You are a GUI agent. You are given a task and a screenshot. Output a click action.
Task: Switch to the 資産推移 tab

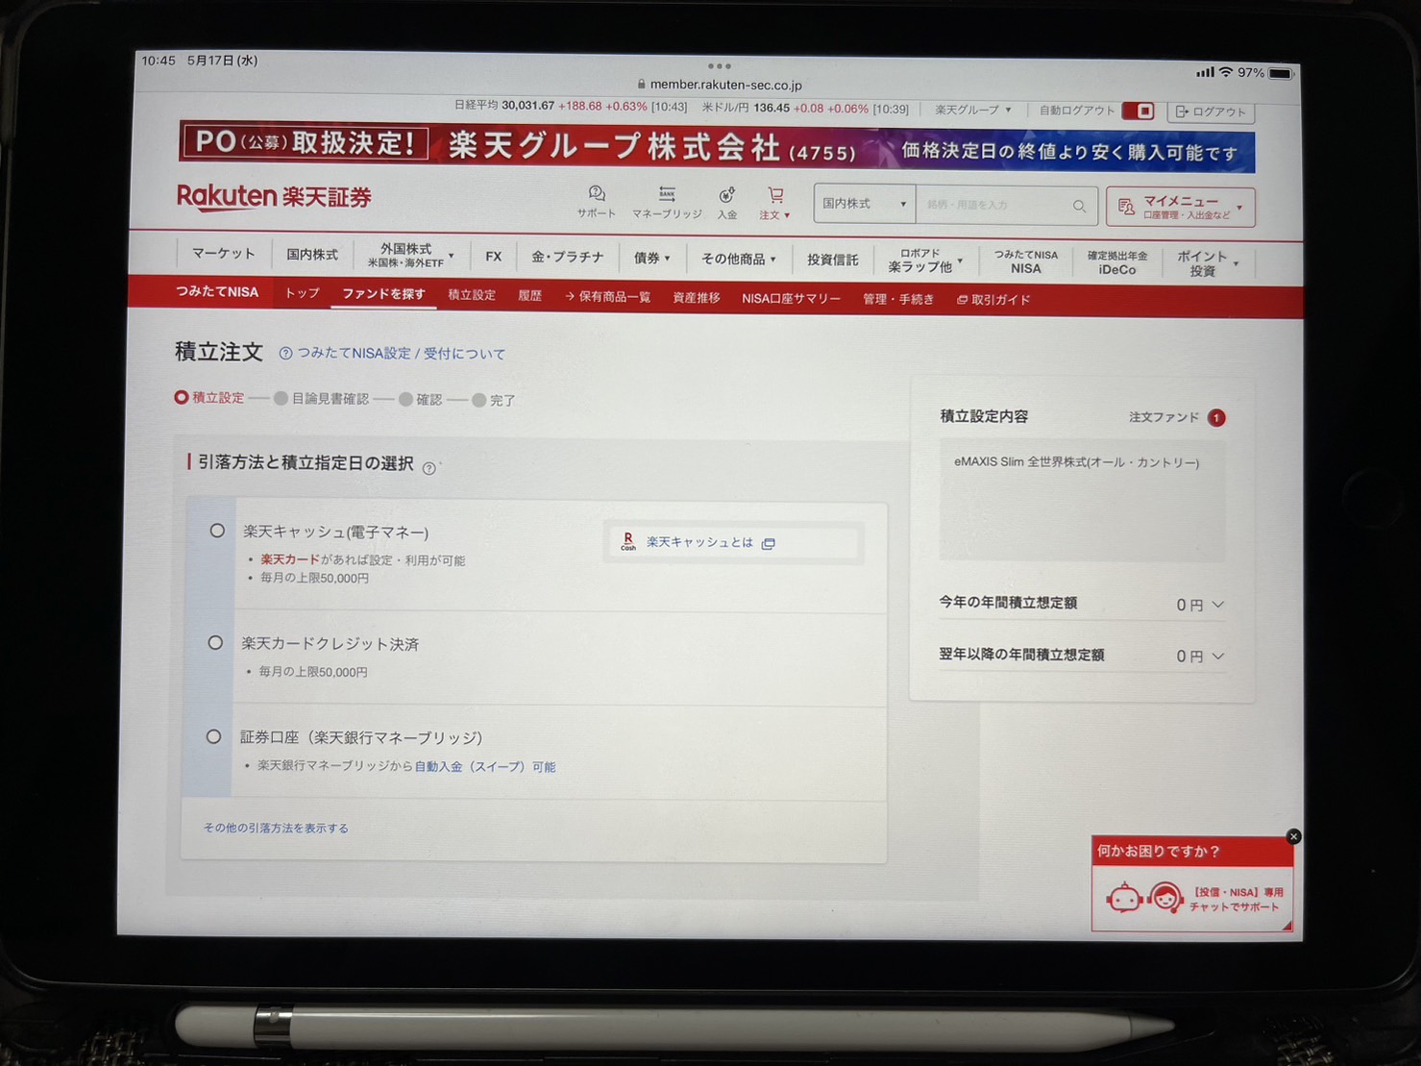(x=696, y=298)
